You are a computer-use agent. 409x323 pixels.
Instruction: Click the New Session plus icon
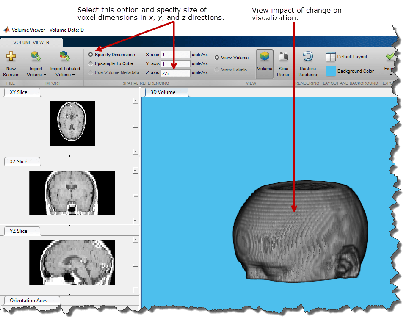click(x=11, y=56)
